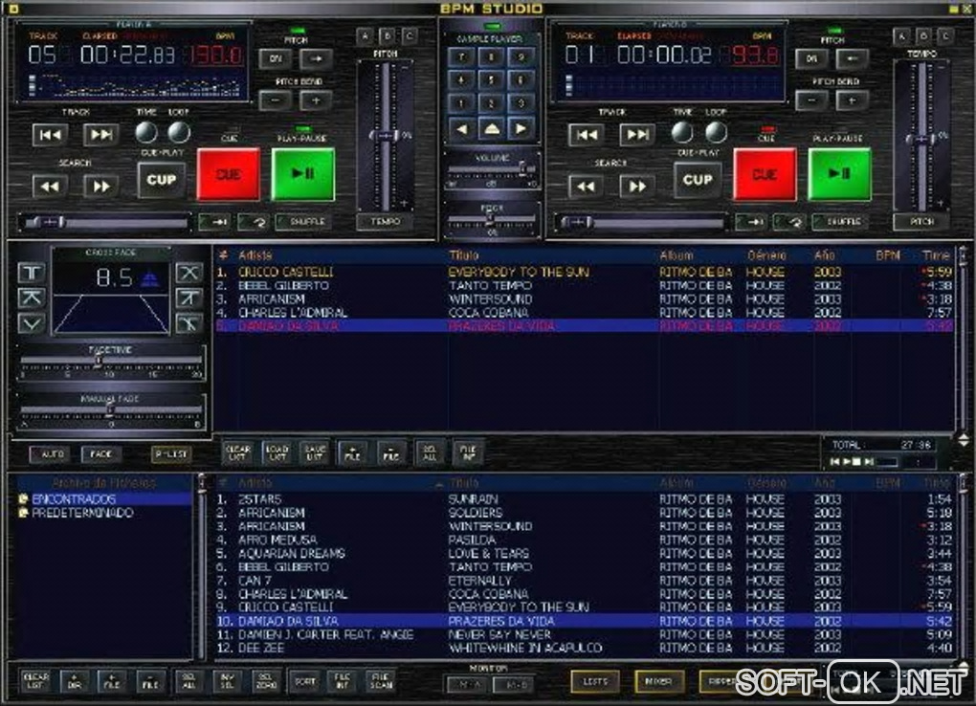Select pitch range A on Player A

coord(366,36)
